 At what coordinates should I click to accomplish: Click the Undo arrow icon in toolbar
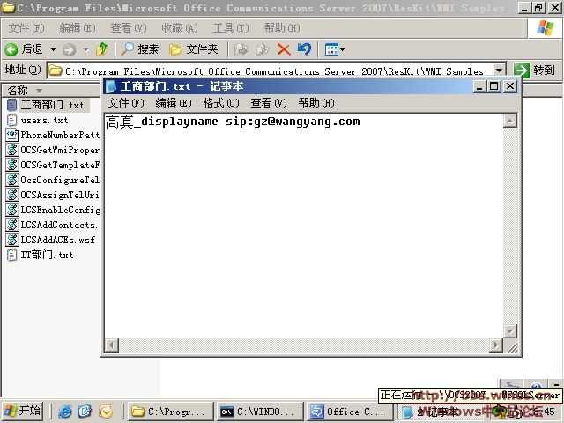coord(304,49)
